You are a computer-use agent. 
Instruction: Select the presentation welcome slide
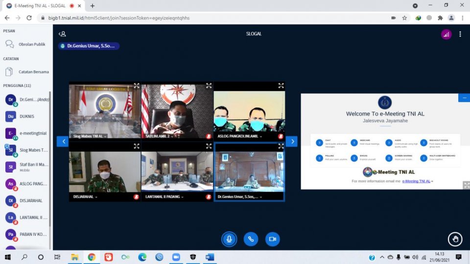pyautogui.click(x=385, y=141)
